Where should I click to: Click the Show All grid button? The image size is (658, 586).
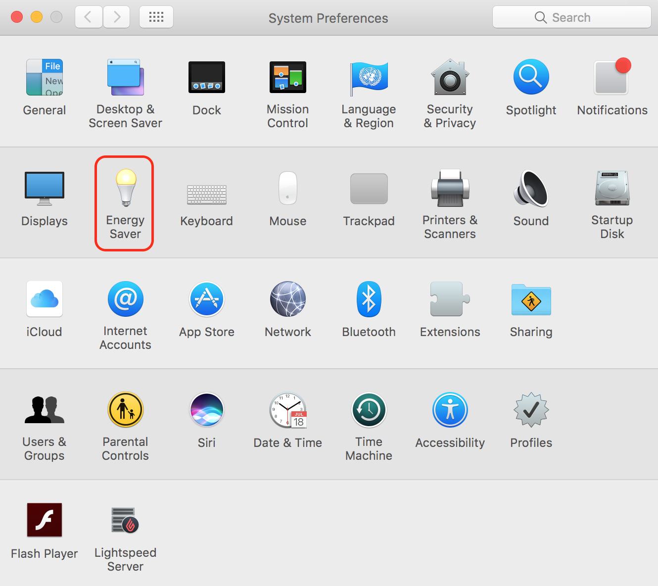point(156,17)
